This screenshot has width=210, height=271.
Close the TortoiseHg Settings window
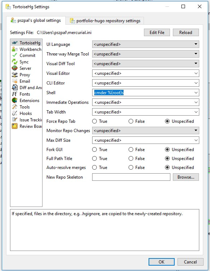click(200, 6)
